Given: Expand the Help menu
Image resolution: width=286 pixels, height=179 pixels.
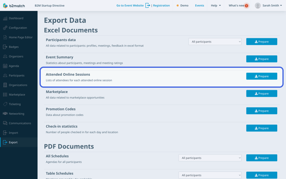Looking at the screenshot, I should (216, 5).
